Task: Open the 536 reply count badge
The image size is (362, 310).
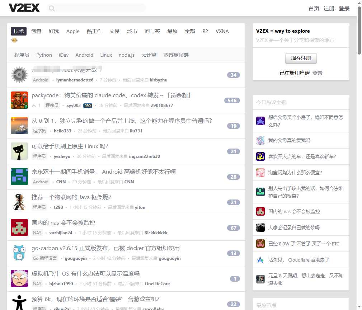Action: (232, 100)
